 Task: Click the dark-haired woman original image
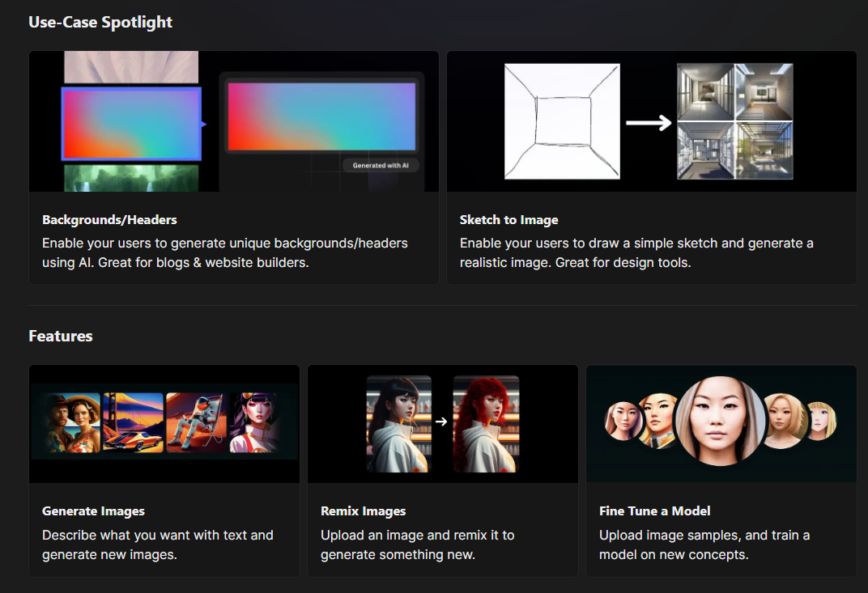pyautogui.click(x=399, y=423)
